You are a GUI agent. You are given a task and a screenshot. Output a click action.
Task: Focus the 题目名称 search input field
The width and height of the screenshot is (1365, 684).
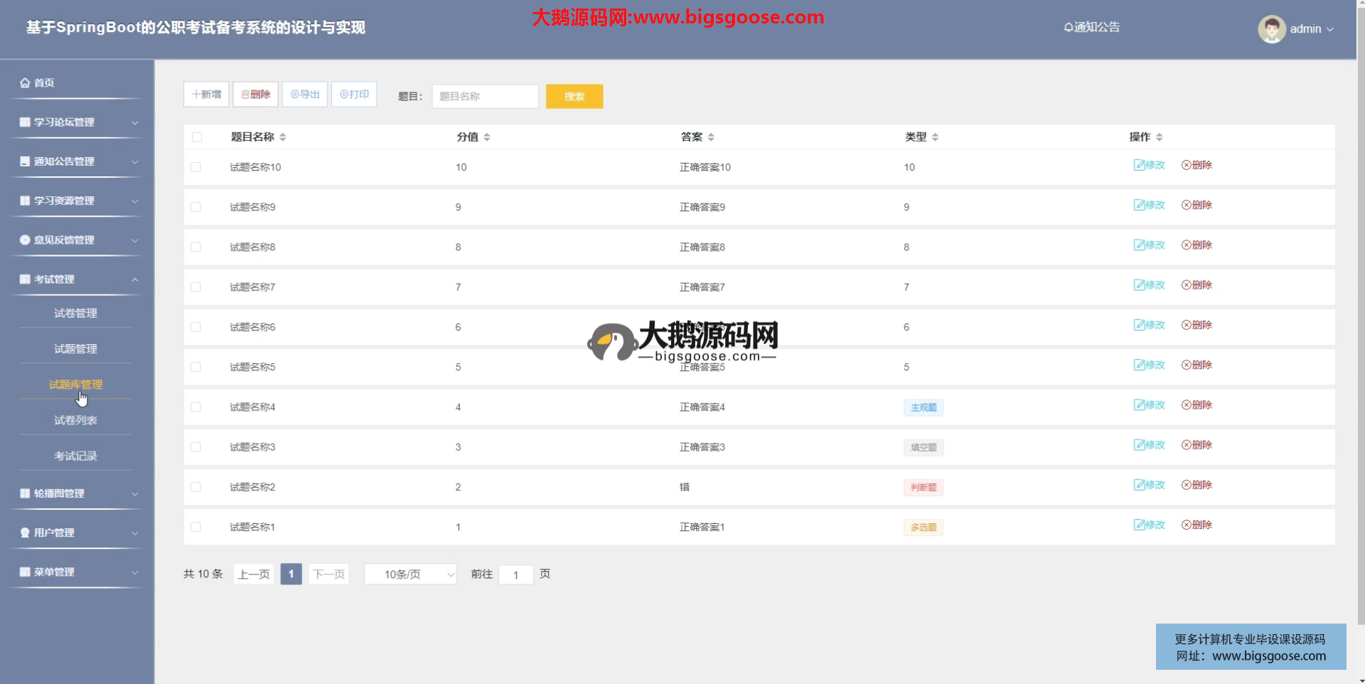tap(485, 97)
